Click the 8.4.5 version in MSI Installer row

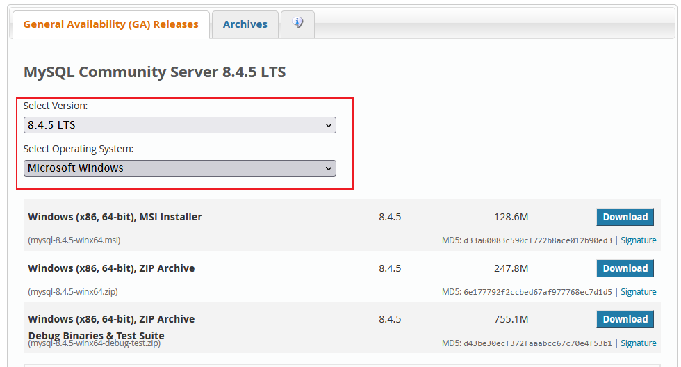tap(390, 217)
